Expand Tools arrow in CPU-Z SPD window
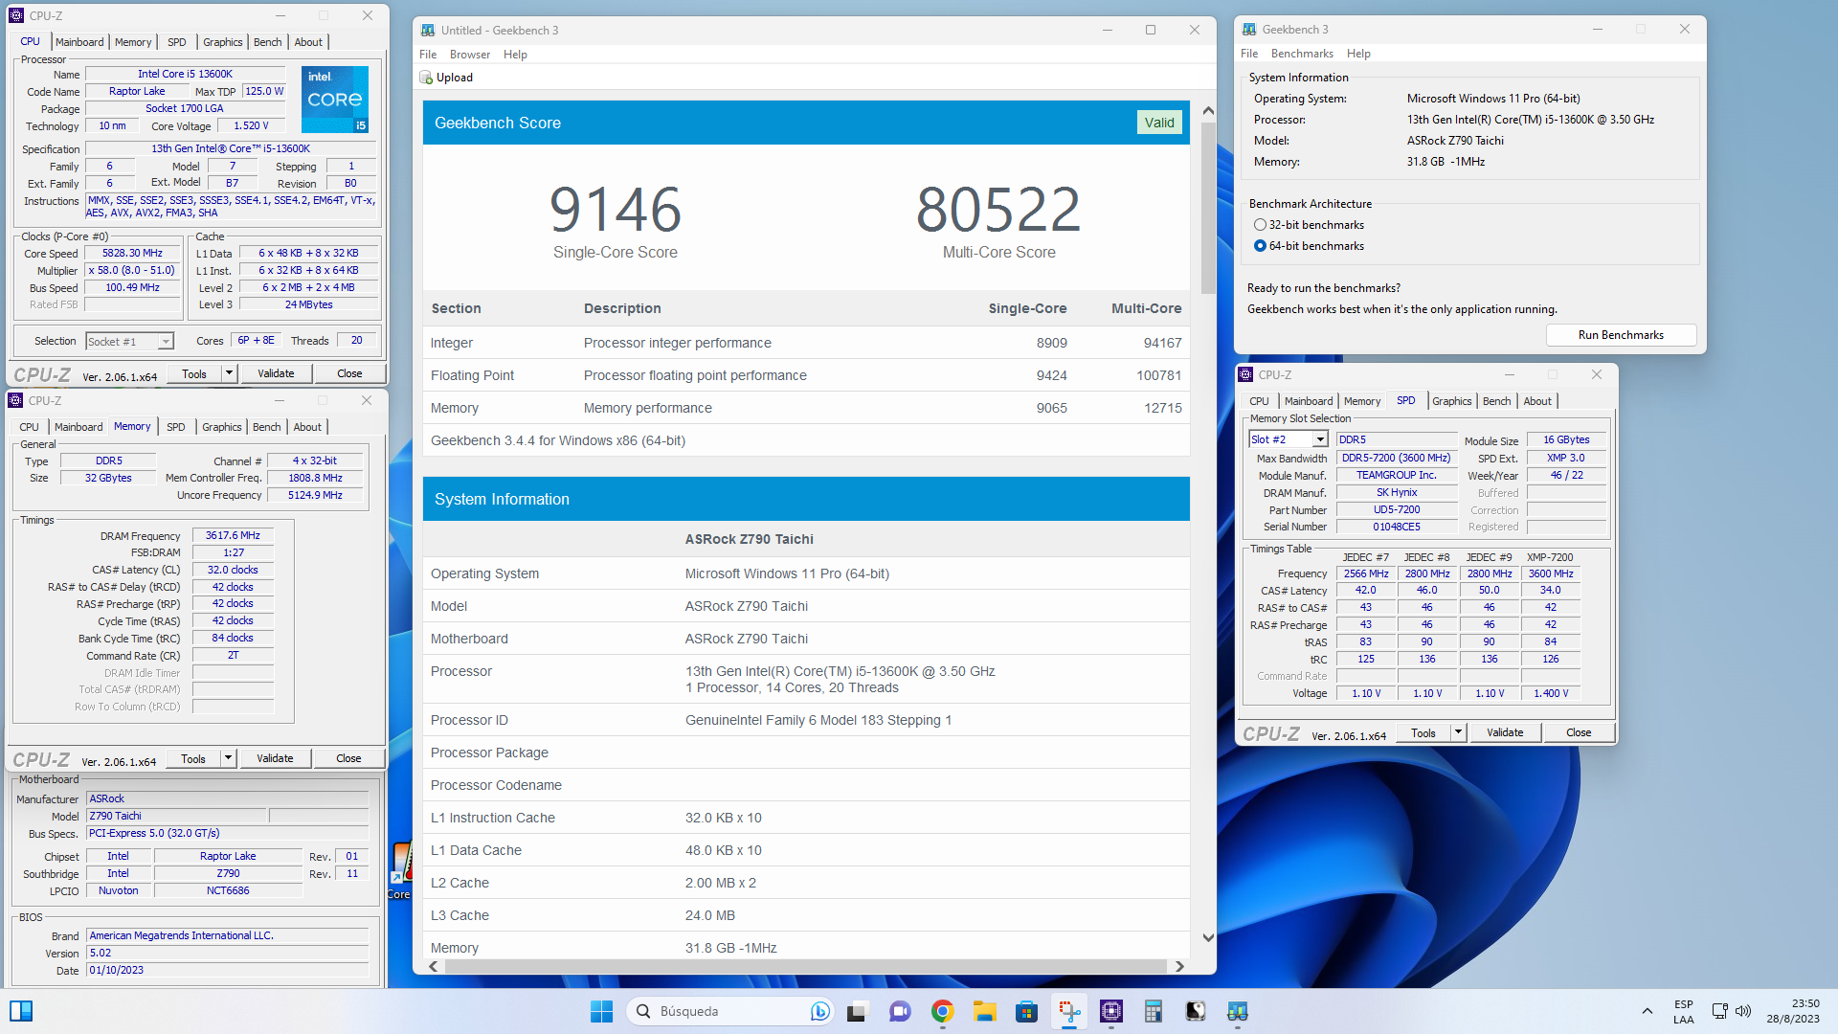The image size is (1838, 1034). pyautogui.click(x=1458, y=732)
